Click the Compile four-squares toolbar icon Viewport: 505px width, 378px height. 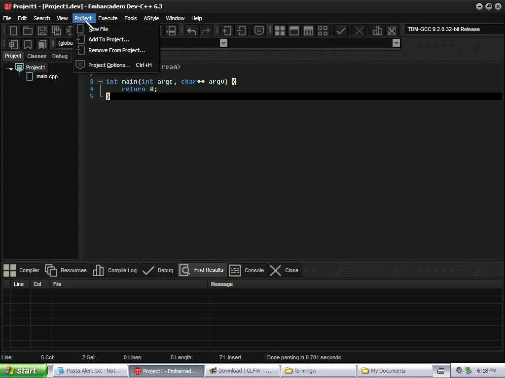coord(280,31)
